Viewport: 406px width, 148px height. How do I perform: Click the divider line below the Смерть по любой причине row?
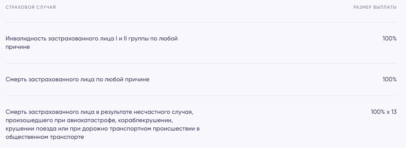pyautogui.click(x=201, y=96)
